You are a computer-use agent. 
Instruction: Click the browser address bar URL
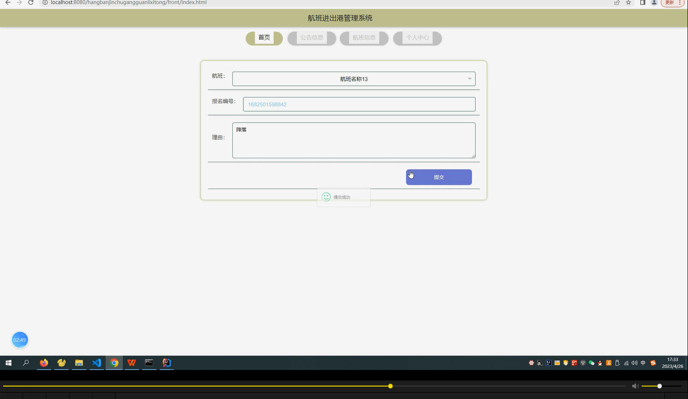(128, 3)
